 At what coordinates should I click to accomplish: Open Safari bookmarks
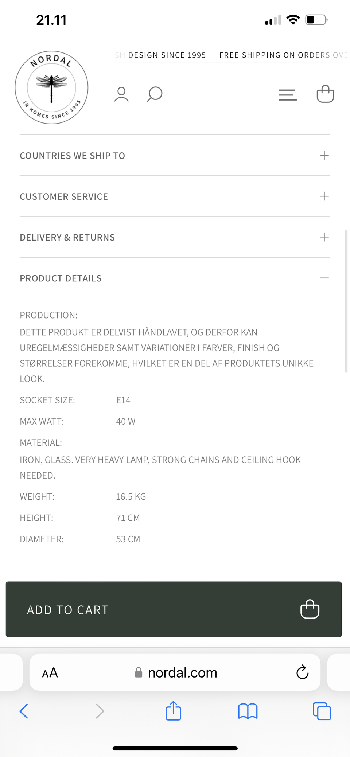click(248, 711)
